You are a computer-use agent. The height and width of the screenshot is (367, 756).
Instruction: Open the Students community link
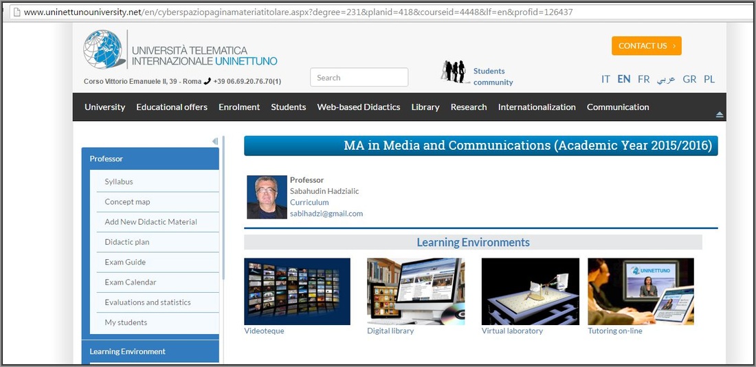click(x=493, y=77)
